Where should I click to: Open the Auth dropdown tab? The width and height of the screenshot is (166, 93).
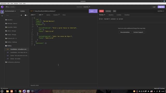(41, 15)
